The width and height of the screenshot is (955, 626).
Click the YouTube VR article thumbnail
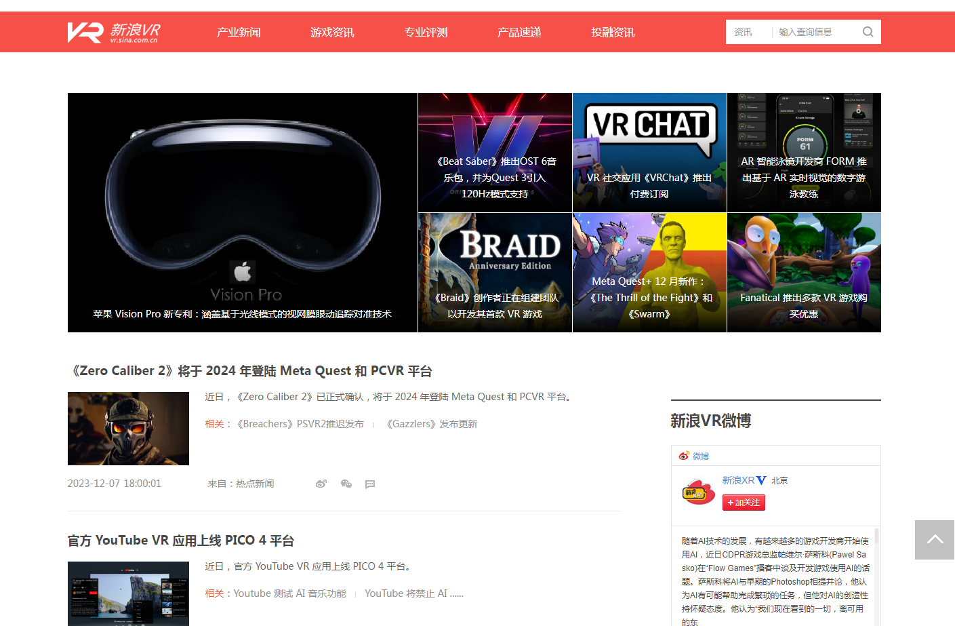[x=128, y=593]
